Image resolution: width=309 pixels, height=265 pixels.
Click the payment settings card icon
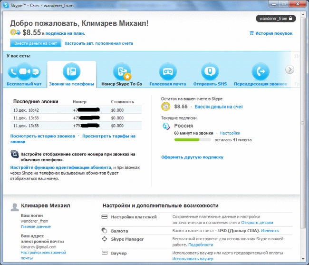click(105, 217)
